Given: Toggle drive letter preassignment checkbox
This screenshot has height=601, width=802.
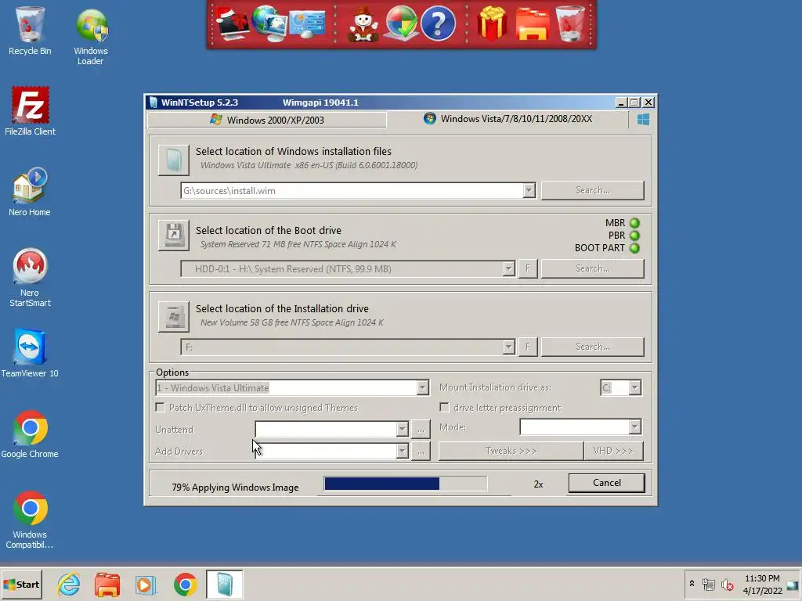Looking at the screenshot, I should coord(445,407).
